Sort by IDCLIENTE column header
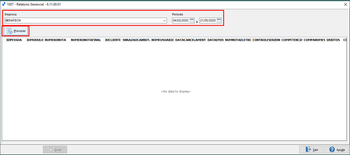Image resolution: width=350 pixels, height=155 pixels. coord(113,40)
